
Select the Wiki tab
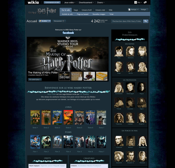tap(111, 10)
